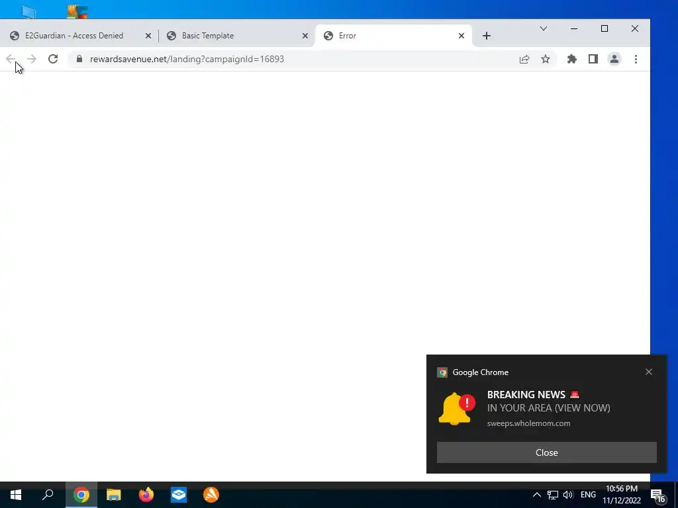Dismiss notification with X icon
This screenshot has height=508, width=678.
click(649, 372)
